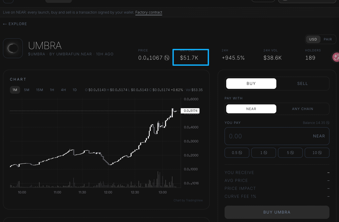Screen dimensions: 339x222
Task: Set the pay amount to 5 NEAR
Action: 290,153
